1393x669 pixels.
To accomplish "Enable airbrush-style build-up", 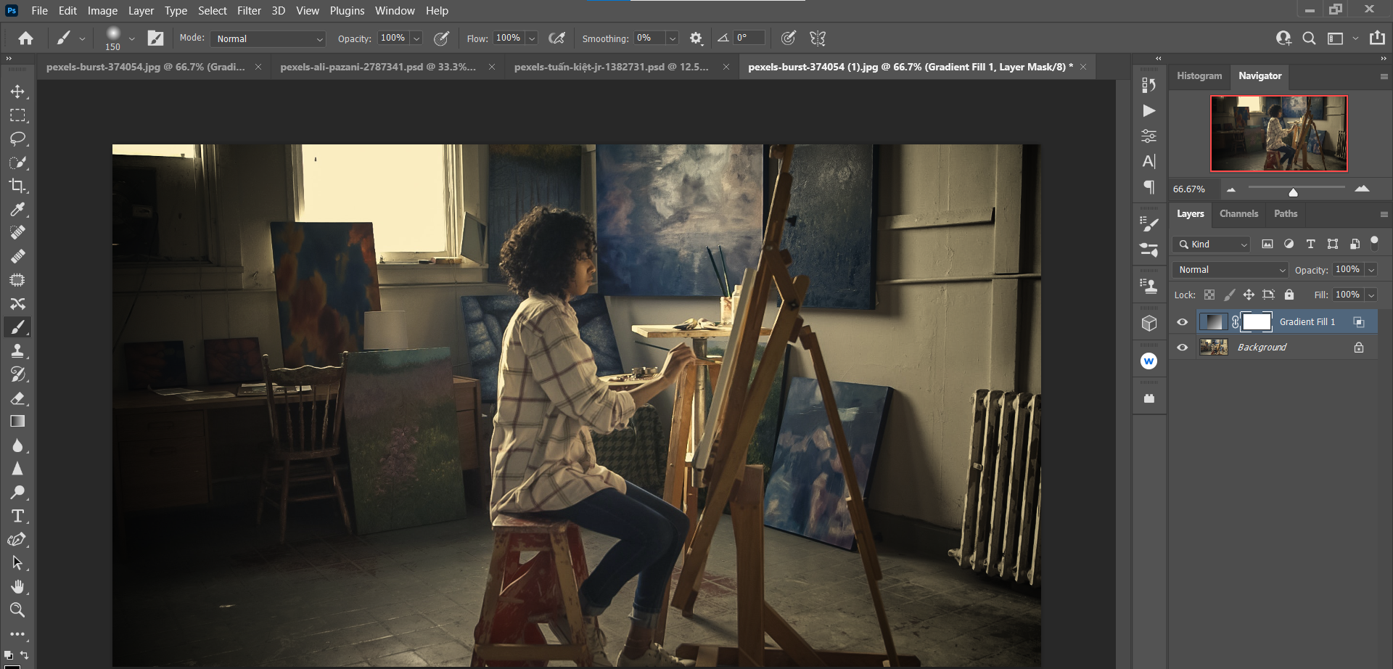I will (556, 38).
